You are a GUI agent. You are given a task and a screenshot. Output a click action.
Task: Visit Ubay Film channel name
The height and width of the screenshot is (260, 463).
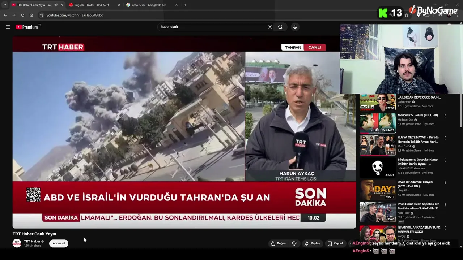[x=403, y=190]
